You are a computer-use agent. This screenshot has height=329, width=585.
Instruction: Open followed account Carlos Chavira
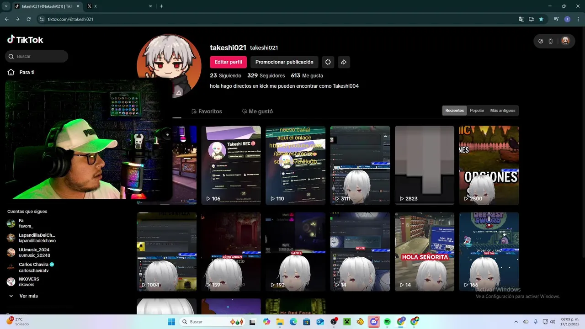tap(30, 267)
